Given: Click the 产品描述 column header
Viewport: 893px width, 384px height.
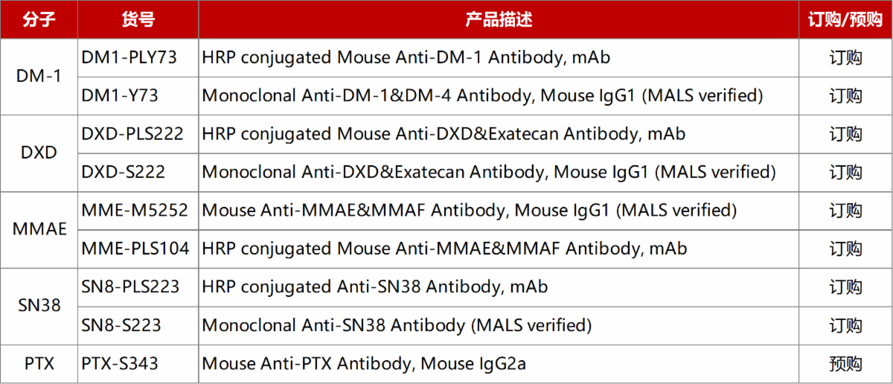Looking at the screenshot, I should click(499, 19).
